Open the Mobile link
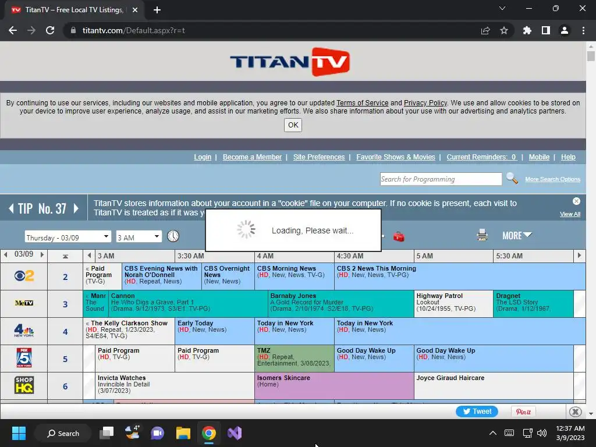Viewport: 596px width, 447px height. [539, 157]
